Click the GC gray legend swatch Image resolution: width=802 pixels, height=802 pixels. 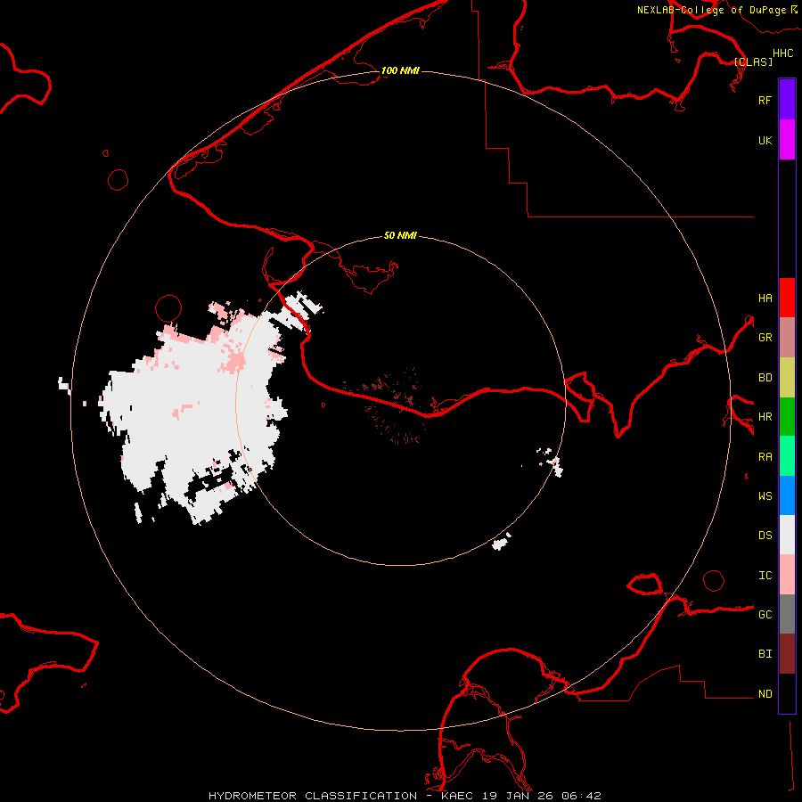pos(787,614)
